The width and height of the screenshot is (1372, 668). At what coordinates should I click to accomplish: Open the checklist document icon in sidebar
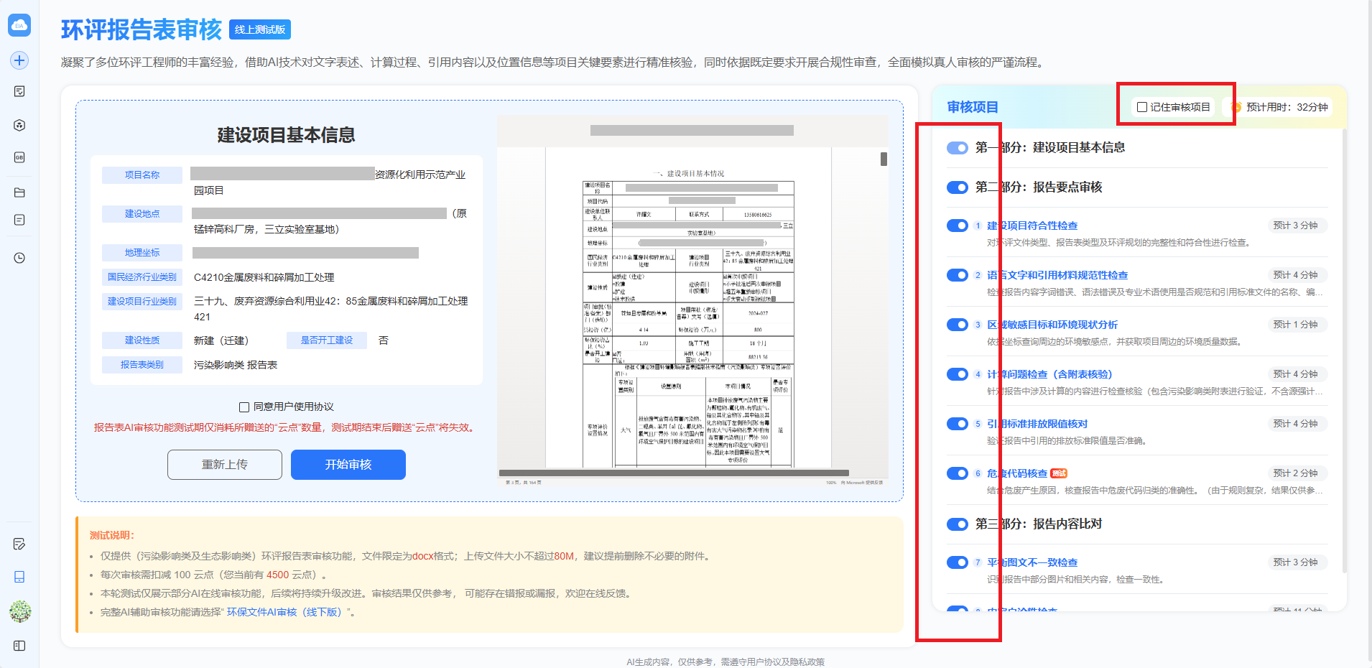point(19,91)
